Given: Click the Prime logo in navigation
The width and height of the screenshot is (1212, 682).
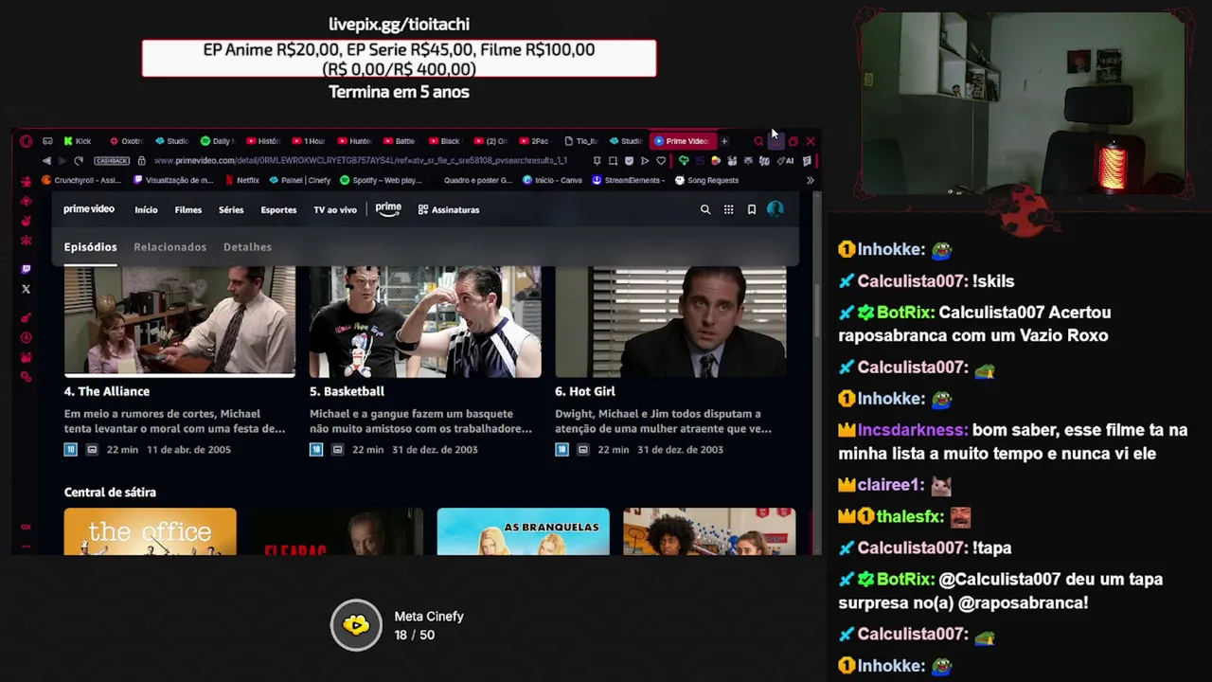Looking at the screenshot, I should click(x=388, y=209).
